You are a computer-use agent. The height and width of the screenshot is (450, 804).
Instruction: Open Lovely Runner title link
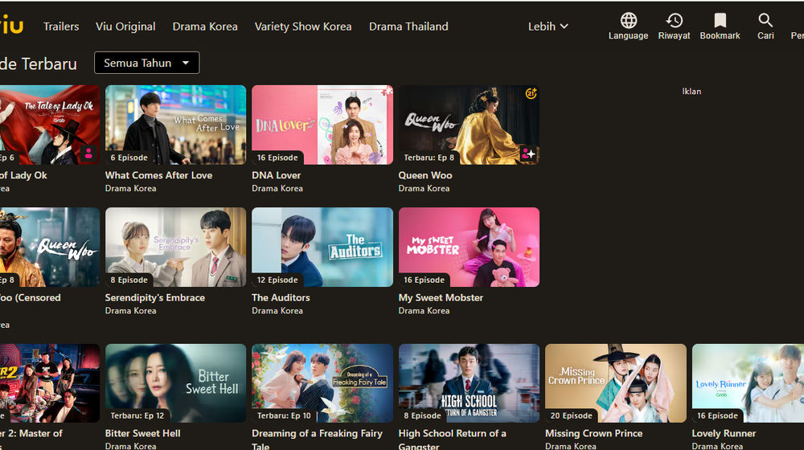tap(724, 434)
